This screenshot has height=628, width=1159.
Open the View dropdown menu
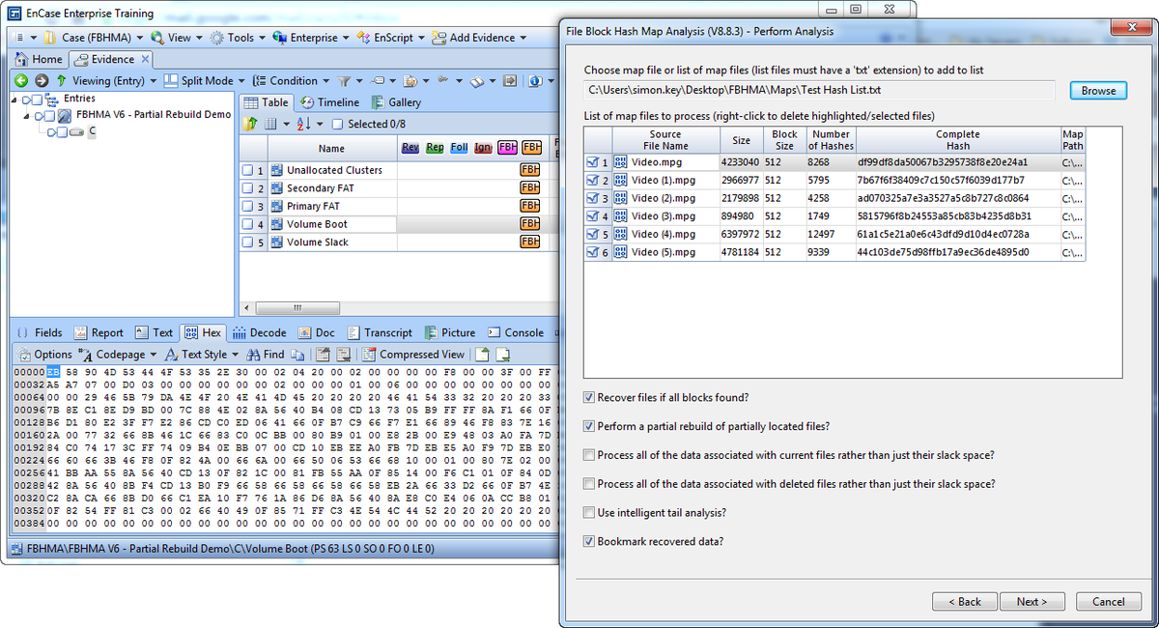point(179,38)
